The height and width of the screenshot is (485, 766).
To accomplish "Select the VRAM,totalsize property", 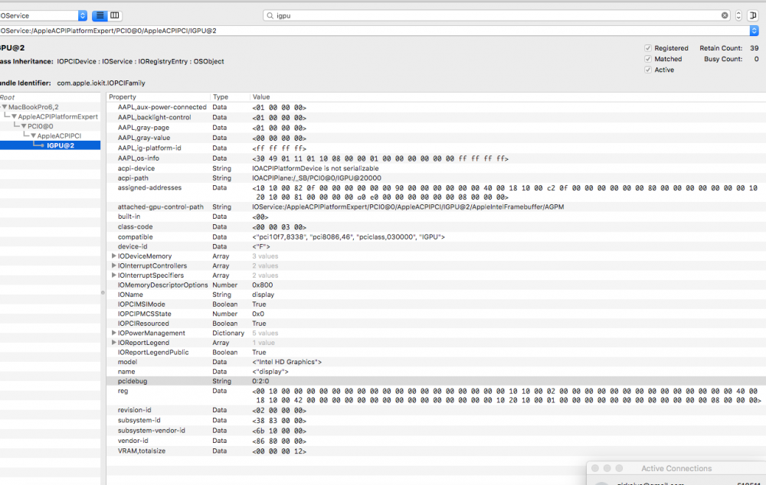I will click(x=436, y=451).
